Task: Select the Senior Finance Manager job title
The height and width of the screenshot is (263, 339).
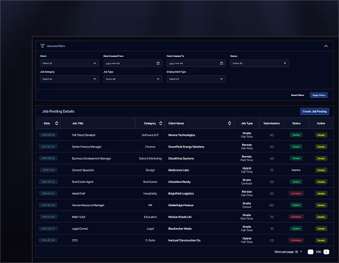Action: point(86,147)
